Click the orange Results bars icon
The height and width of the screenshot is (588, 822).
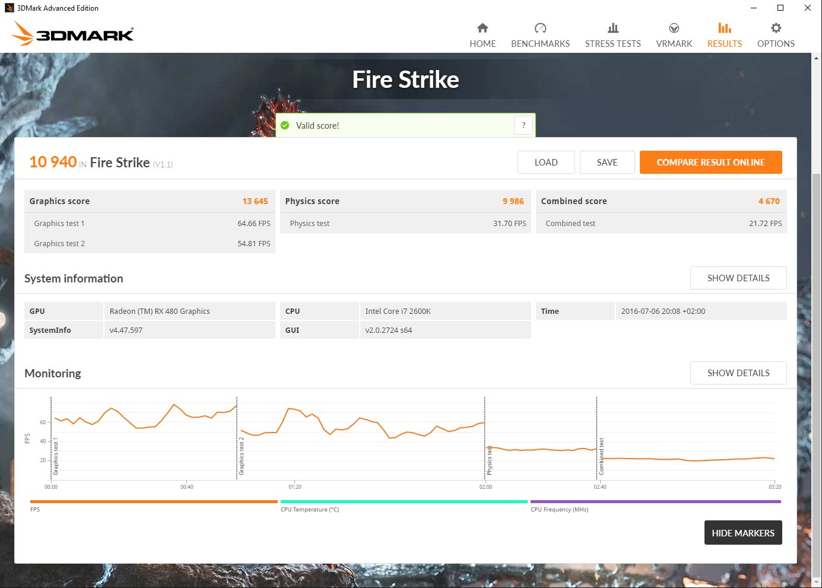pos(725,28)
